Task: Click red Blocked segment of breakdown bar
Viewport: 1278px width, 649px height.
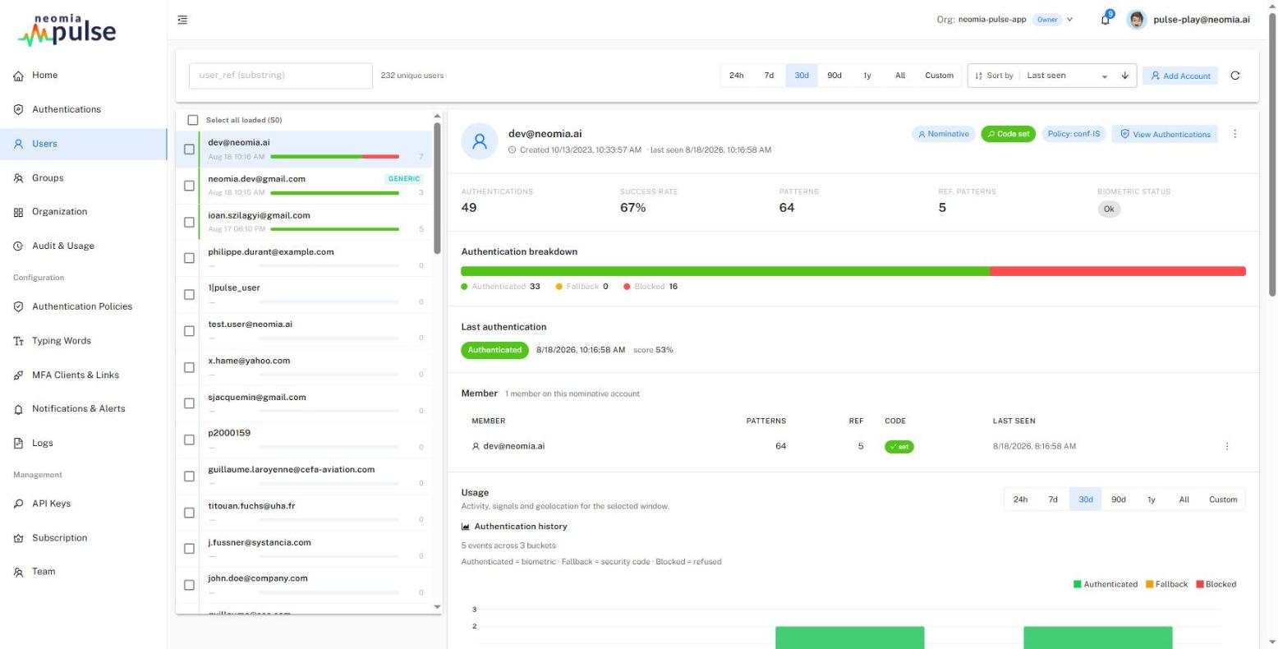Action: tap(1118, 271)
